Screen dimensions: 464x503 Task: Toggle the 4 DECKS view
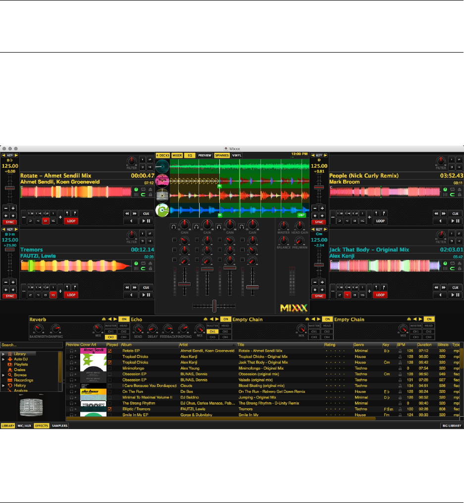[162, 156]
